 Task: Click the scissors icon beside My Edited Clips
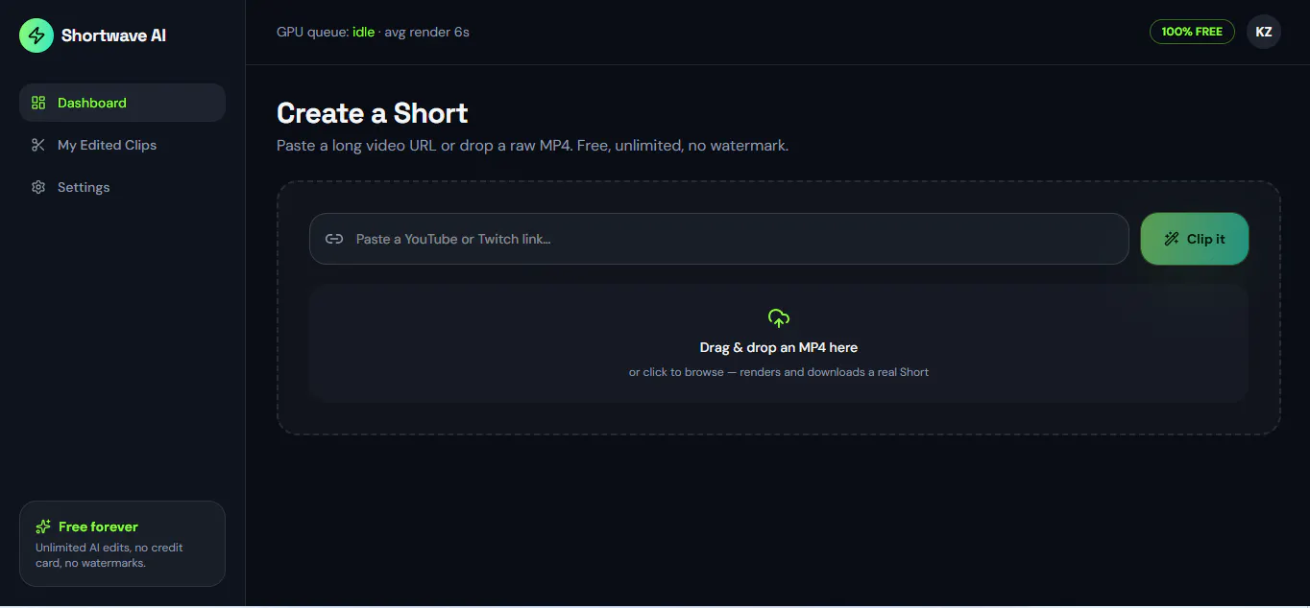click(38, 145)
